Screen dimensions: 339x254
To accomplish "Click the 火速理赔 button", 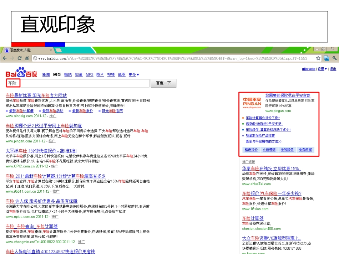I will click(x=269, y=150).
